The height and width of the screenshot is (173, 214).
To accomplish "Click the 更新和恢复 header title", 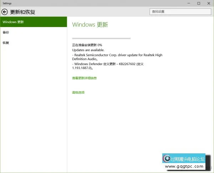I will (x=22, y=12).
